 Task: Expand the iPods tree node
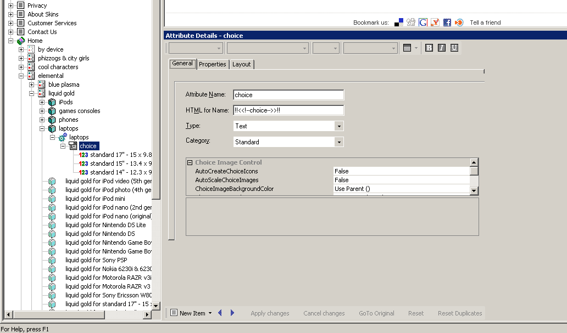click(42, 102)
